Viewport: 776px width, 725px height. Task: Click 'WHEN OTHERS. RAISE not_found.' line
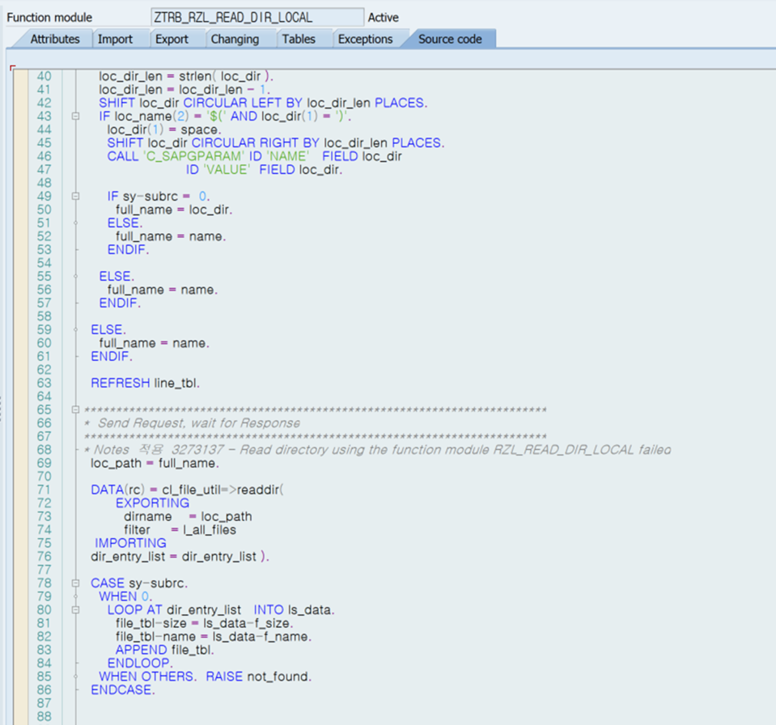206,677
